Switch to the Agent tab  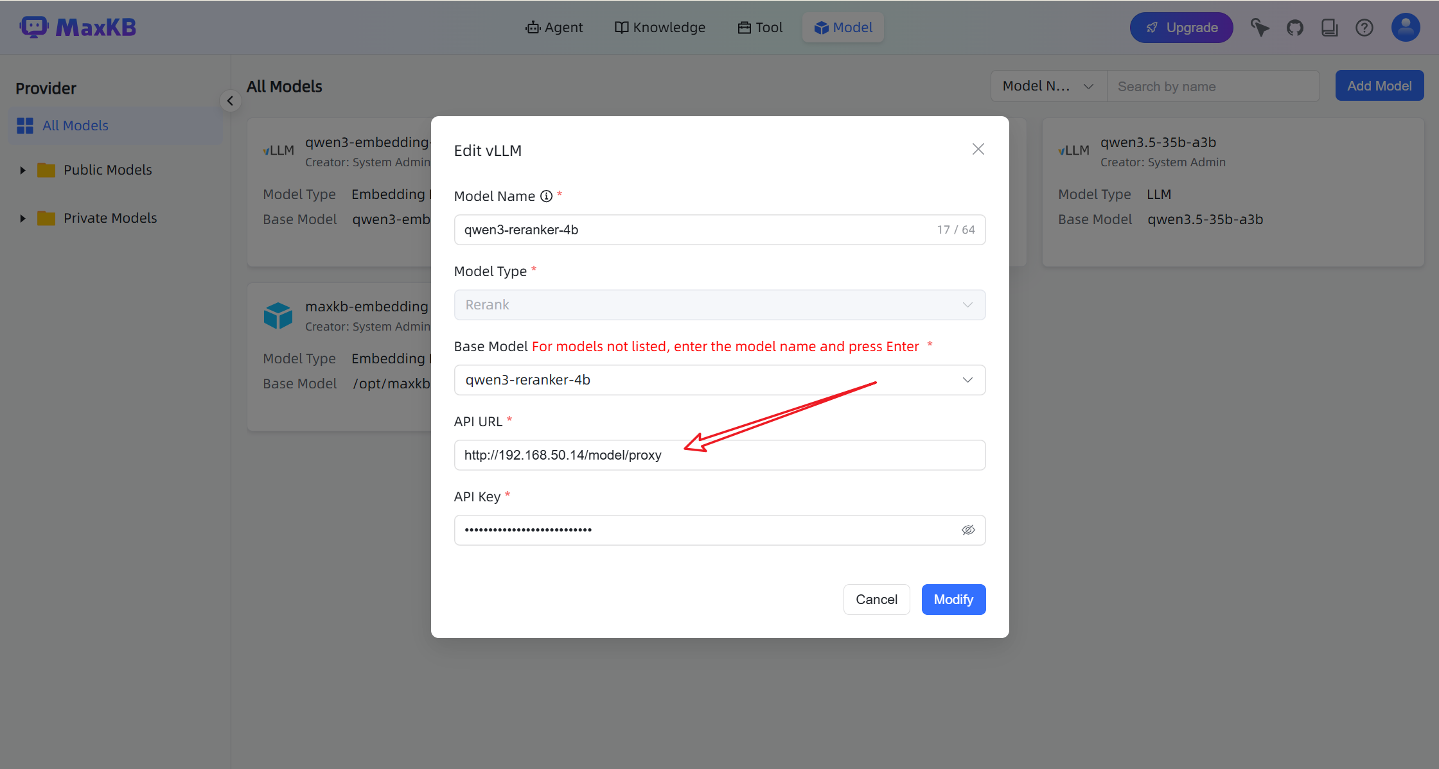[x=554, y=28]
